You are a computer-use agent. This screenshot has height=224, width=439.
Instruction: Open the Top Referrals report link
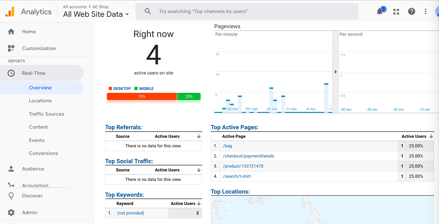tap(124, 127)
